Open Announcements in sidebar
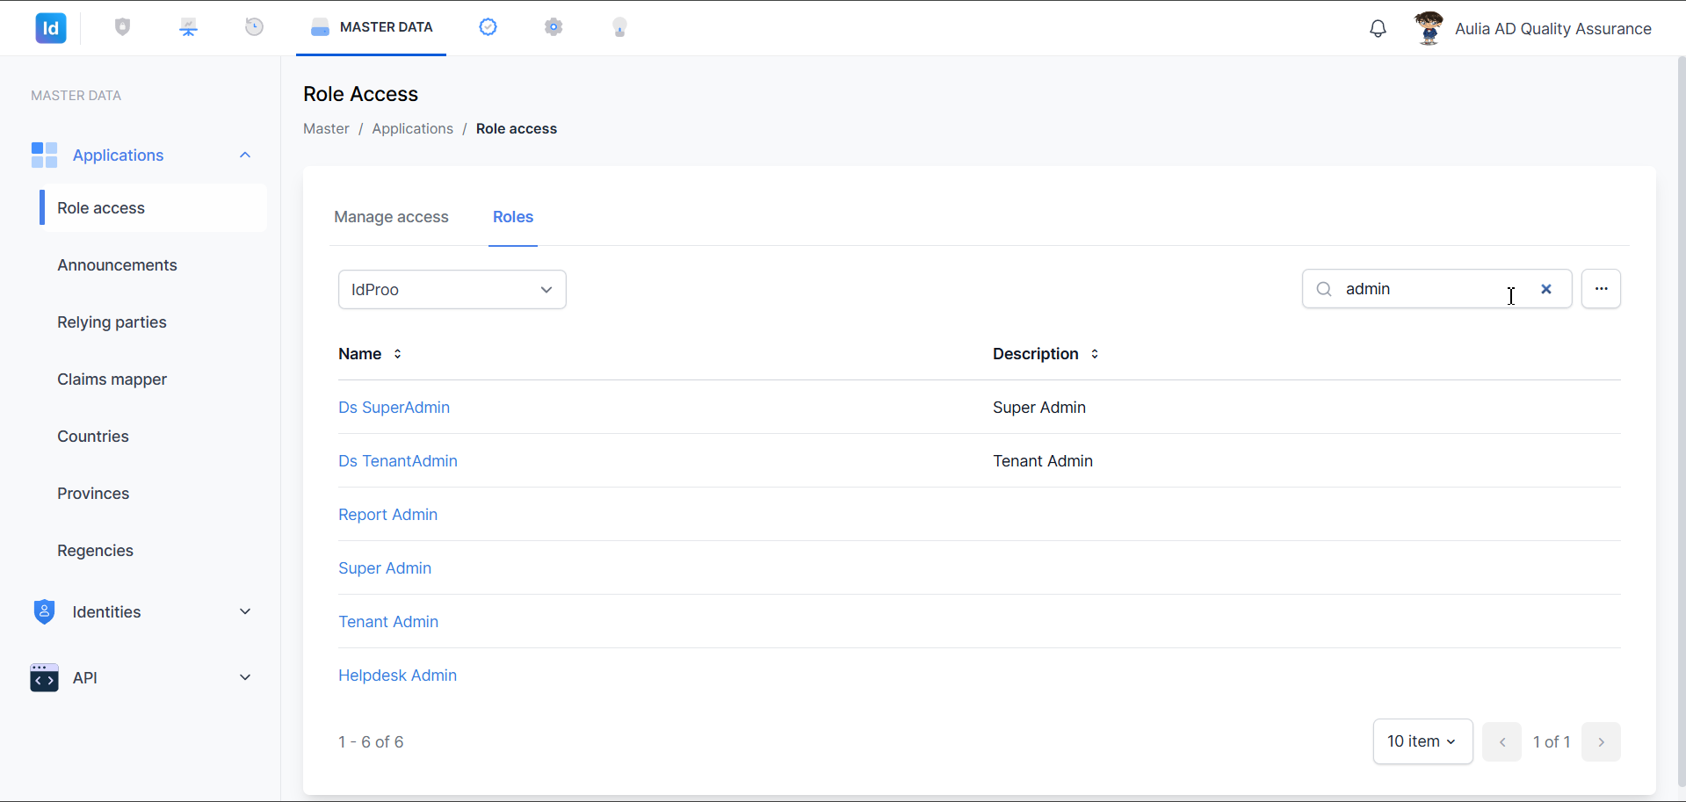Viewport: 1686px width, 802px height. 117,265
